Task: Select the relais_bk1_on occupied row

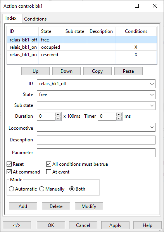Action: point(82,47)
